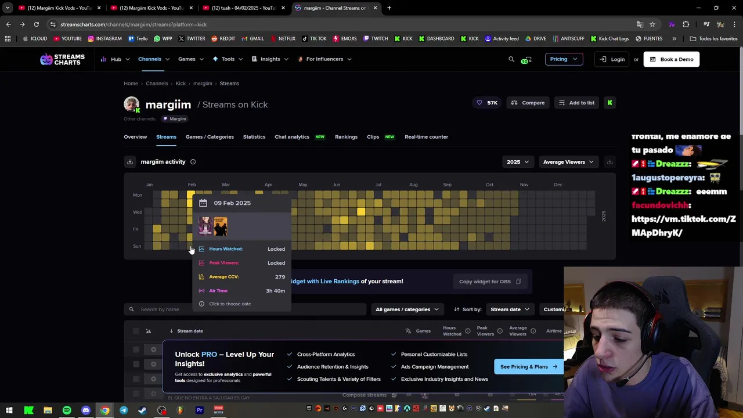This screenshot has height=418, width=743.
Task: Open the Kick Chat Logs bookmark
Action: 609,39
